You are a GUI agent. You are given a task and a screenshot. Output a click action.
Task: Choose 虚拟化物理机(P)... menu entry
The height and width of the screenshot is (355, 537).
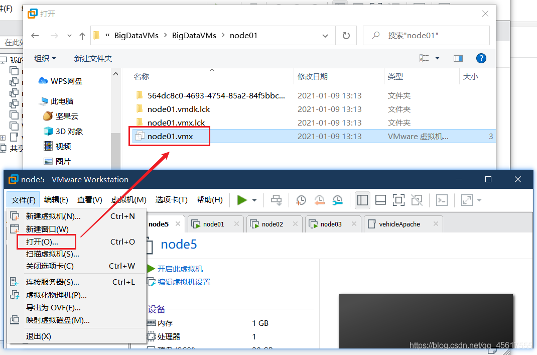click(77, 295)
